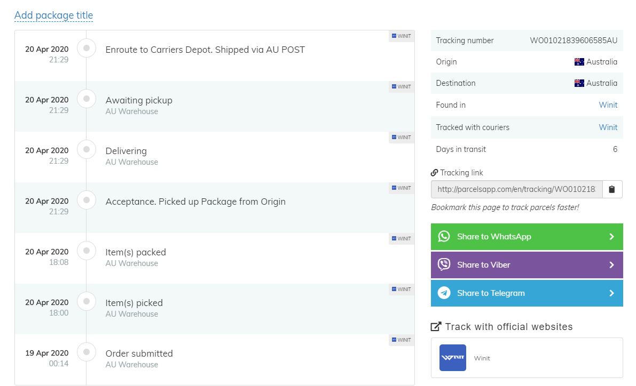Expand Share to Telegram chevron
The height and width of the screenshot is (386, 636).
click(611, 293)
